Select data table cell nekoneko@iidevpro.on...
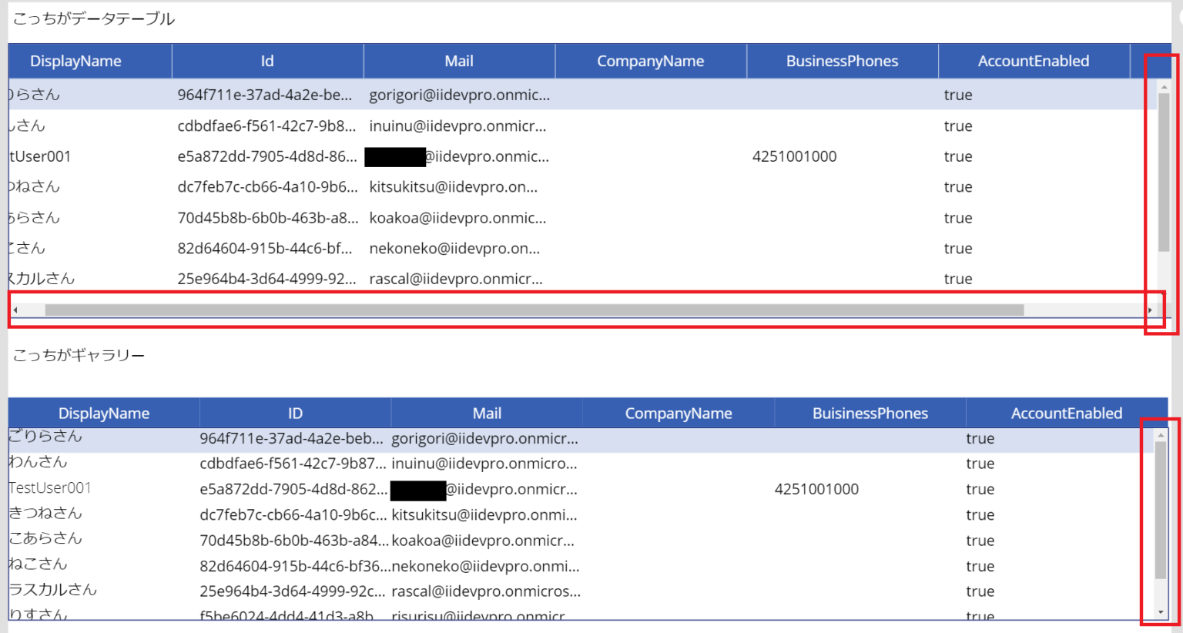 click(454, 248)
